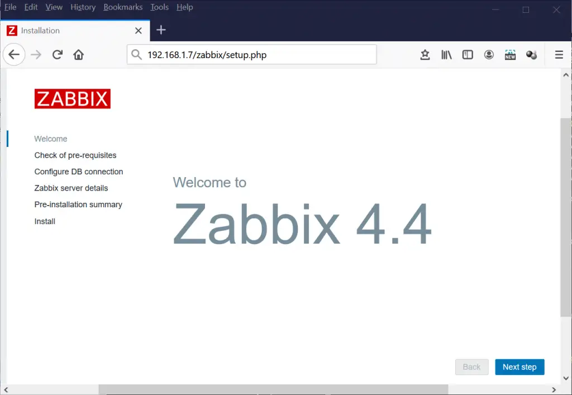Screen dimensions: 572x395
Task: Maximize the browser window
Action: 526,10
